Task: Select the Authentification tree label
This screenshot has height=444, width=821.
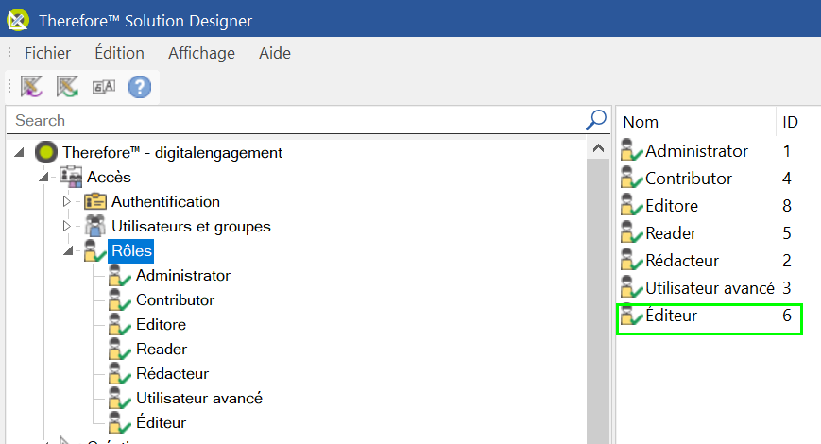Action: coord(165,201)
